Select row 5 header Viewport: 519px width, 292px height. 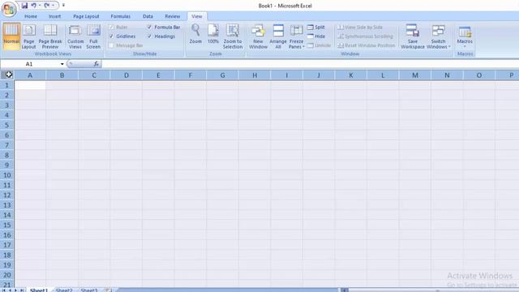pos(7,125)
